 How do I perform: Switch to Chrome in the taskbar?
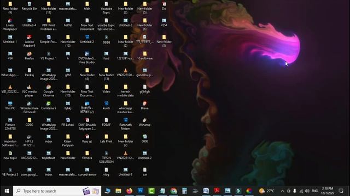pyautogui.click(x=173, y=191)
